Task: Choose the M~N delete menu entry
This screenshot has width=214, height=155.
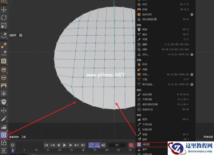Action: (165, 50)
